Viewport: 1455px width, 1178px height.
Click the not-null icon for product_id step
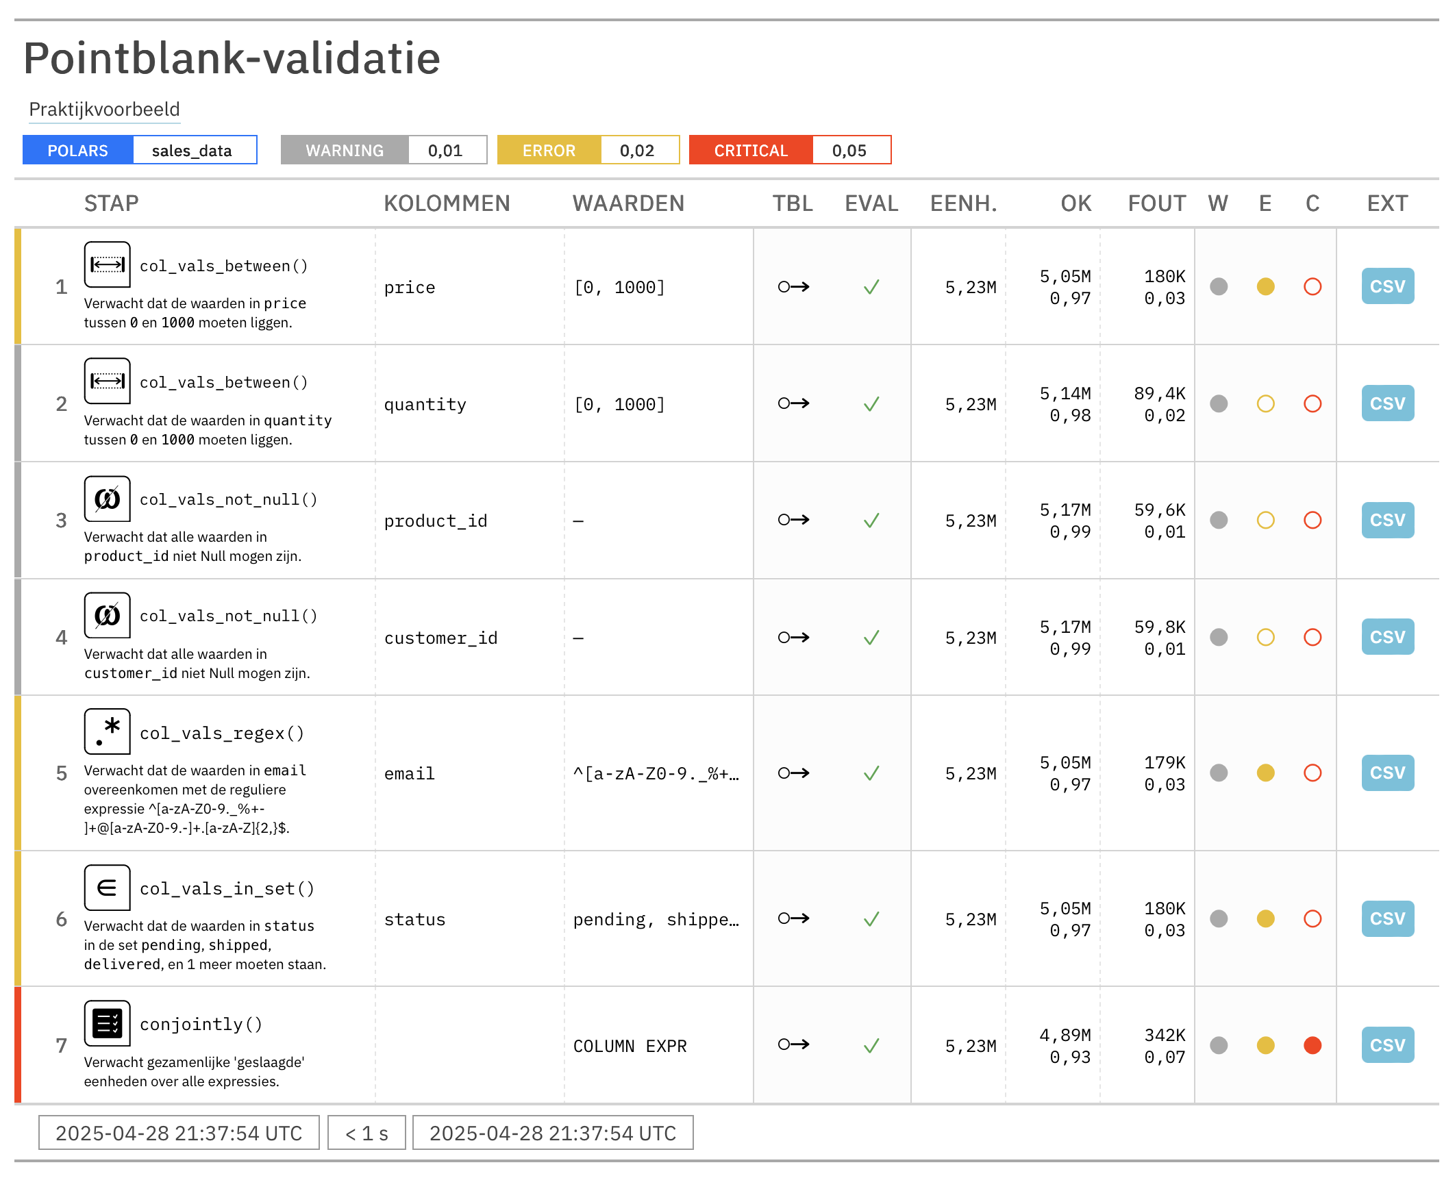tap(107, 499)
